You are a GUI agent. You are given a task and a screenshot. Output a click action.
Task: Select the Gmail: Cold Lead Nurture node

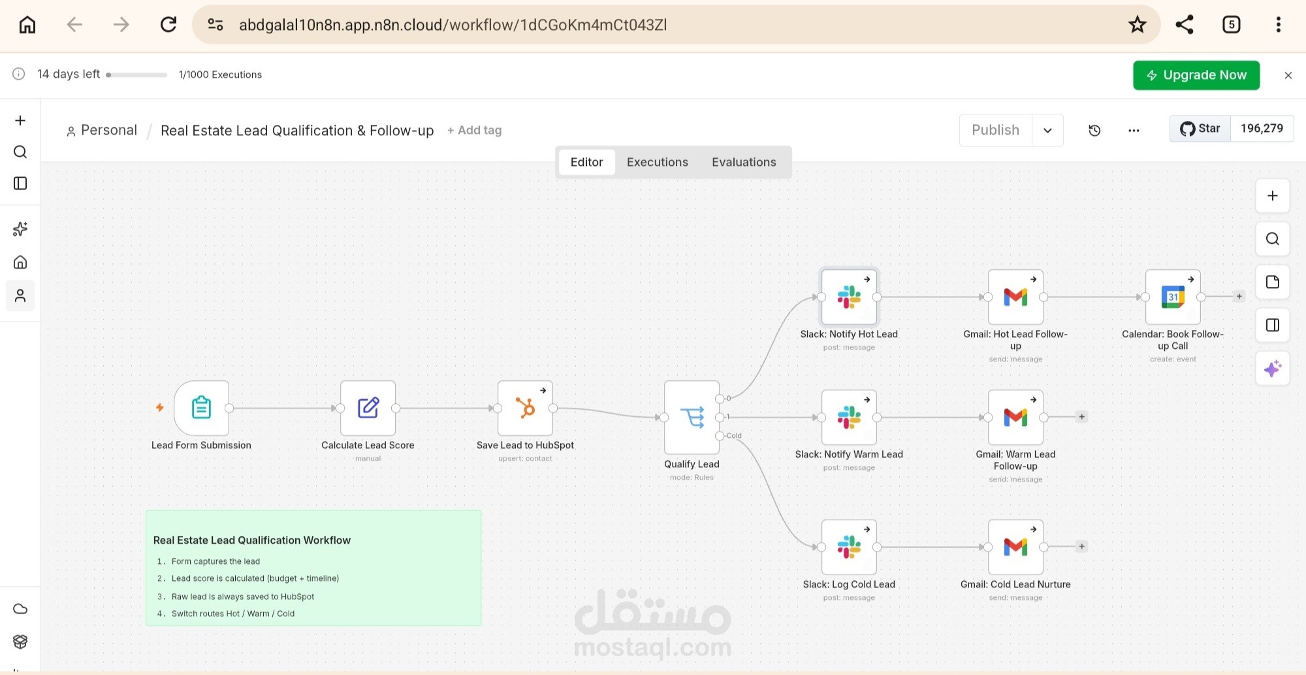click(1015, 547)
